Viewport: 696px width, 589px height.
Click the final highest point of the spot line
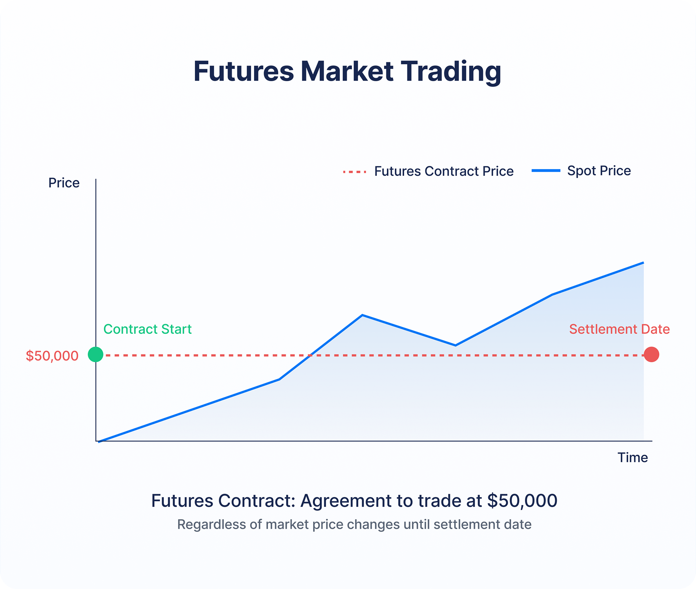(x=643, y=263)
